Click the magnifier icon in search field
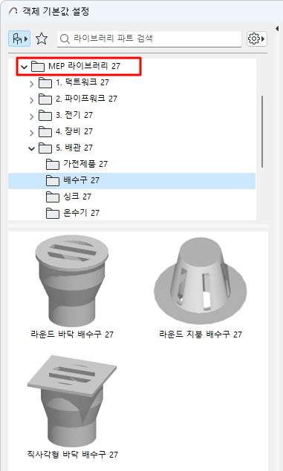The height and width of the screenshot is (471, 283). tap(65, 39)
